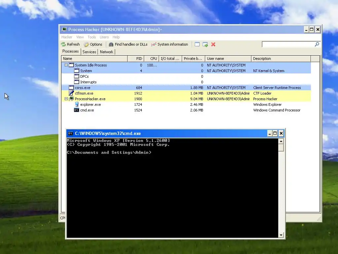Click the red X kill window icon
The height and width of the screenshot is (254, 338).
pyautogui.click(x=213, y=44)
